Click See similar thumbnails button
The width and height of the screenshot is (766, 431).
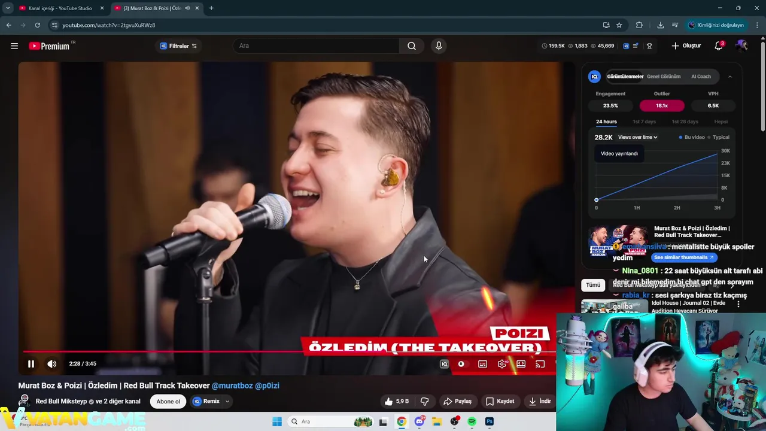pyautogui.click(x=684, y=257)
